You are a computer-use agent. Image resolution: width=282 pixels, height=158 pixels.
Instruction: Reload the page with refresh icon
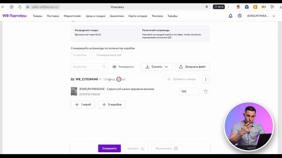point(20,7)
